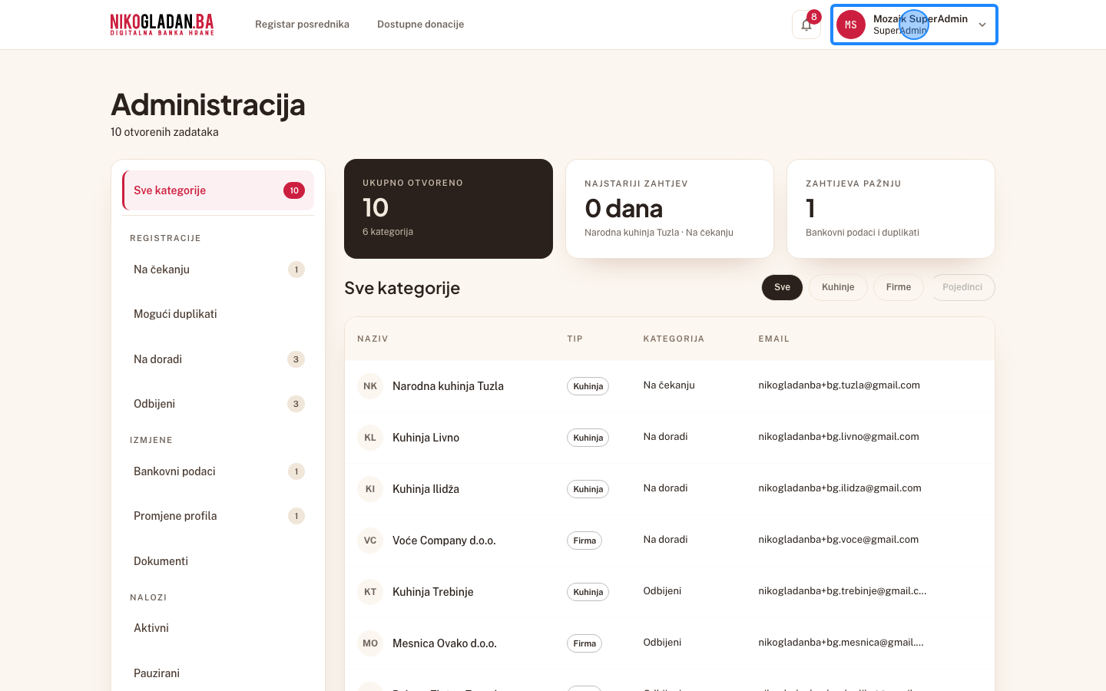This screenshot has width=1106, height=691.
Task: Click email nikogladanba+bg.tuzla@gmail.com
Action: tap(839, 385)
